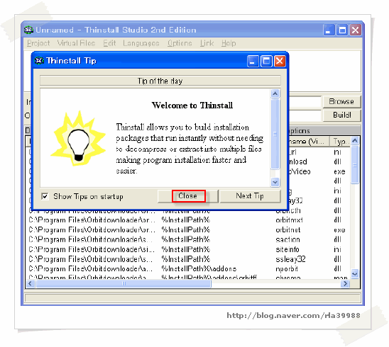Viewport: 389px width, 347px height.
Task: Click the Close button in the Thinstall Tip dialog
Action: pos(188,196)
